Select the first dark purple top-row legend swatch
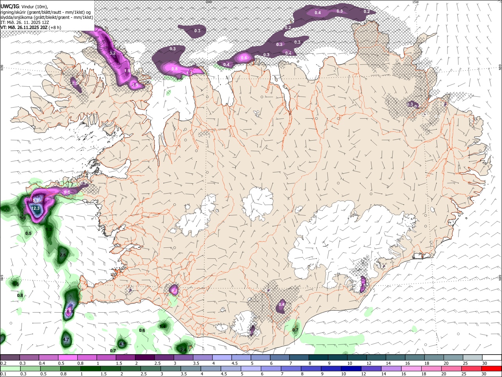This screenshot has height=377, width=502. point(10,357)
